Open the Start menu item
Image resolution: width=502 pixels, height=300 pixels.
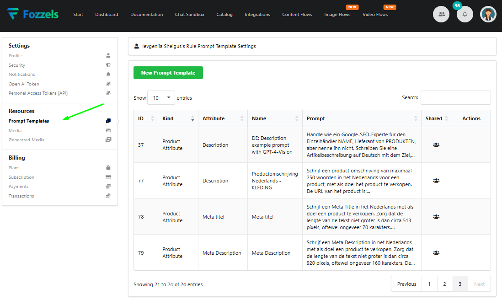coord(78,15)
